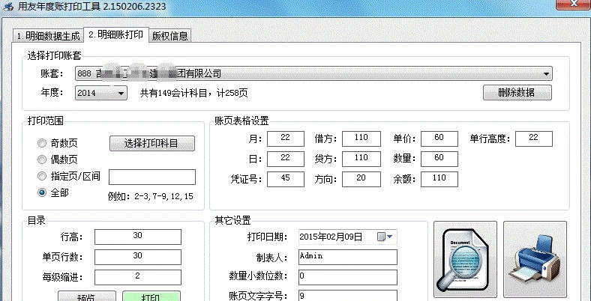Click the 单页行数 field
Image resolution: width=591 pixels, height=301 pixels.
pyautogui.click(x=137, y=258)
